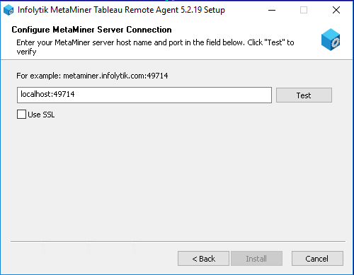Click the grayed-out maximize button

click(x=304, y=10)
